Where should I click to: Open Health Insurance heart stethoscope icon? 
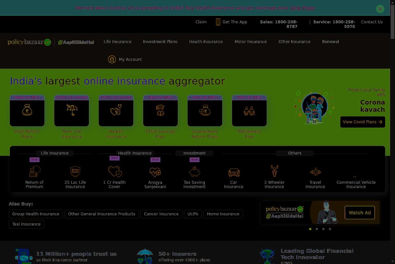116,110
